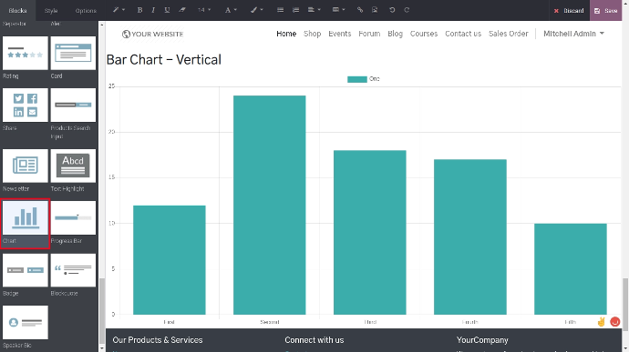Screen dimensions: 629x352
Task: Open the font color A dropdown
Action: pyautogui.click(x=231, y=10)
